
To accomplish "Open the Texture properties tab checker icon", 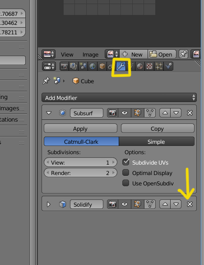I will click(149, 66).
